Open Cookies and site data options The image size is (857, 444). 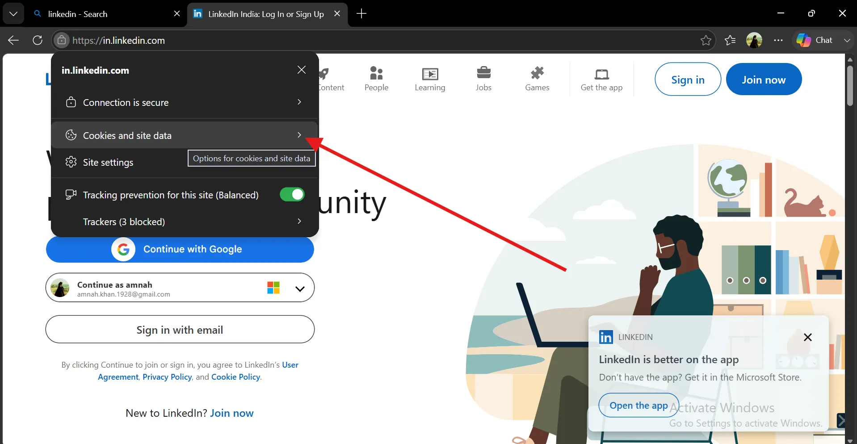click(x=185, y=135)
